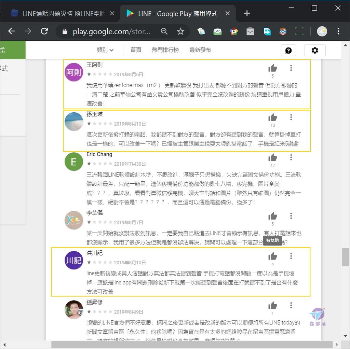Click the scroll up arrow
Screen dimensions: 350x349
point(345,45)
